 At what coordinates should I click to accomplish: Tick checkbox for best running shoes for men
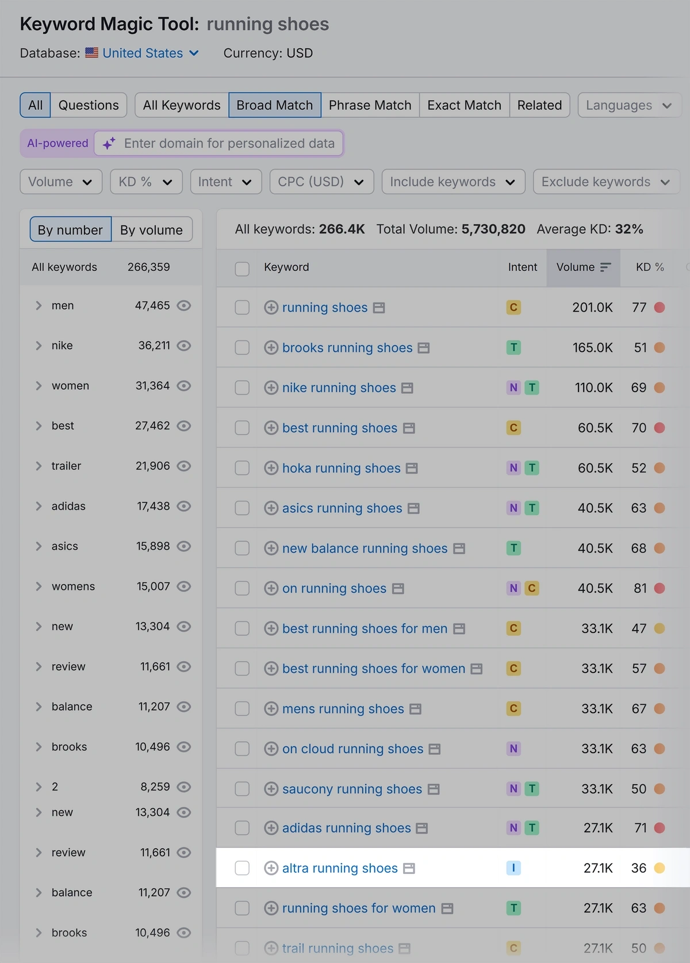pos(242,628)
